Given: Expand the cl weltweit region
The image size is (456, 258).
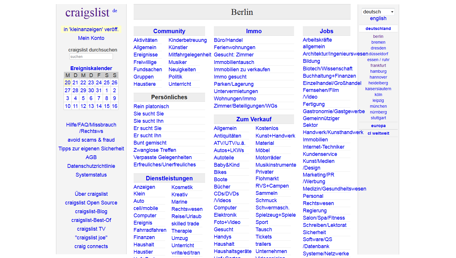Looking at the screenshot, I should (378, 133).
